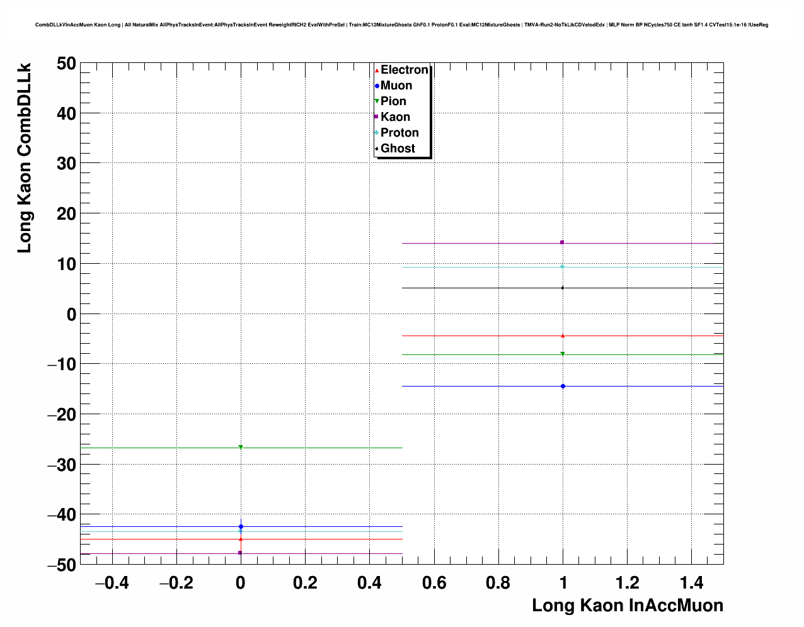Select the plot title text at top
The height and width of the screenshot is (627, 804).
tap(401, 25)
